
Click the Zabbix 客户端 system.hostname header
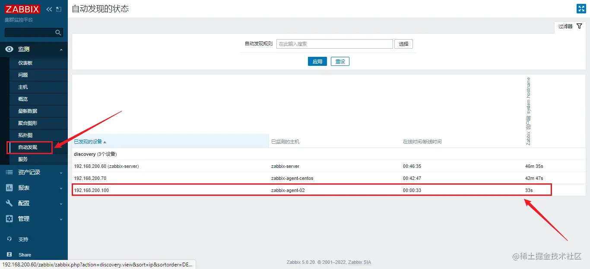pyautogui.click(x=529, y=111)
